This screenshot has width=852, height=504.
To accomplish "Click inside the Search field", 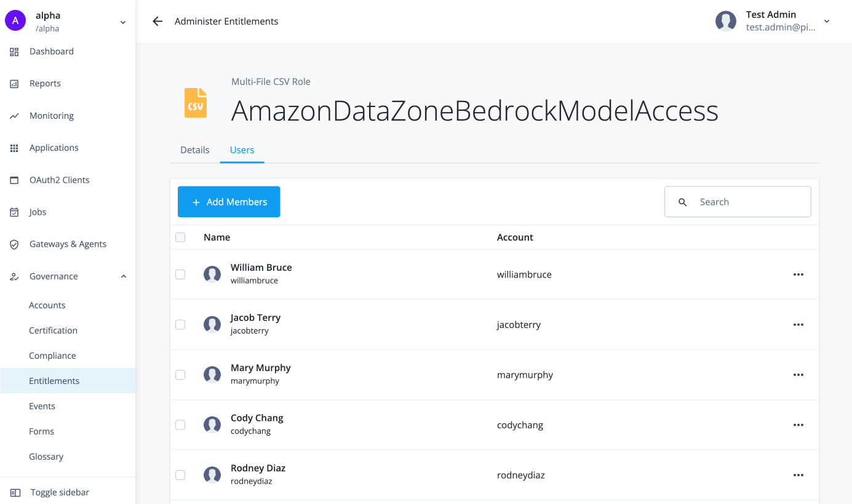I will pos(738,201).
